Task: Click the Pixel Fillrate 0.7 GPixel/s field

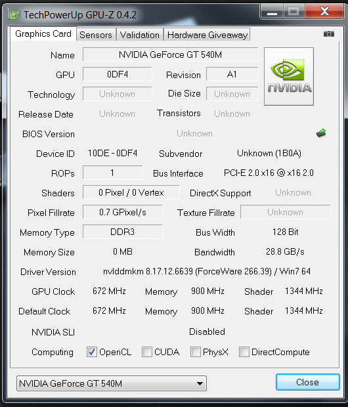Action: (x=123, y=212)
